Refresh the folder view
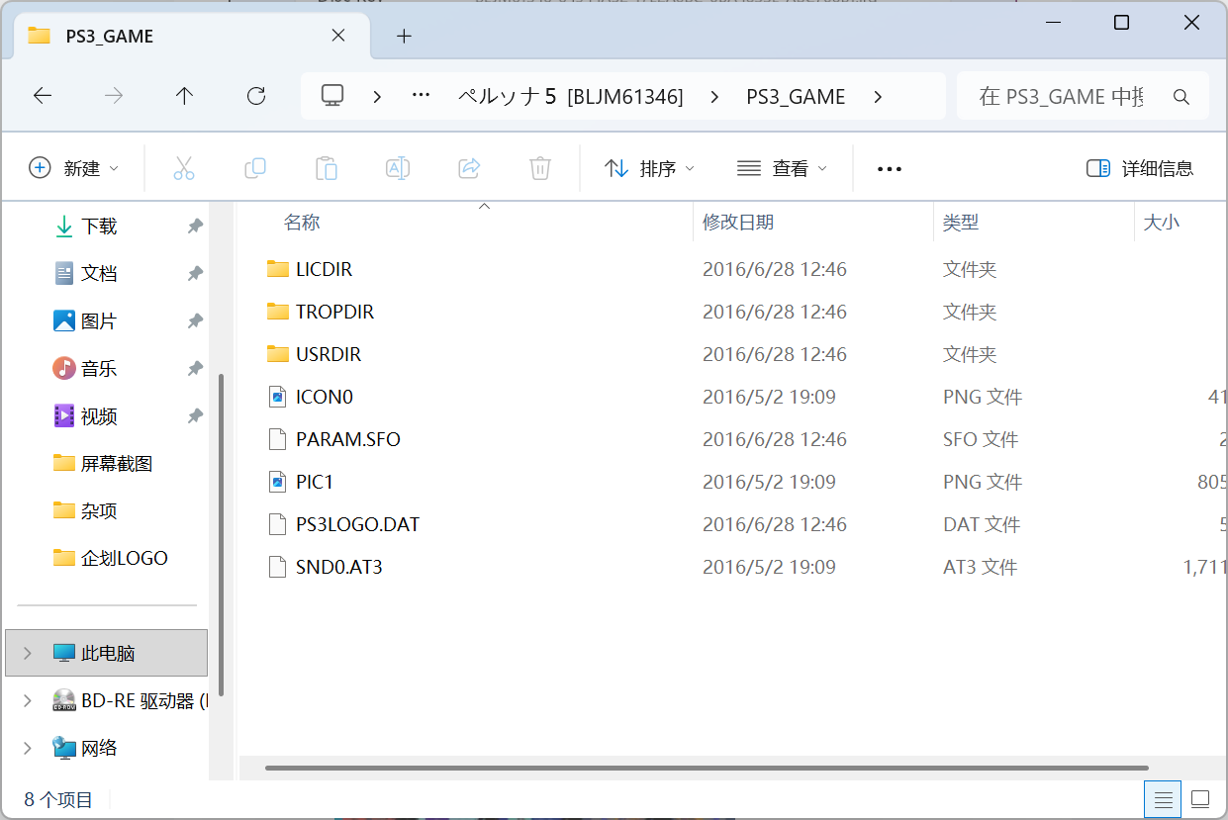The image size is (1228, 820). pyautogui.click(x=256, y=96)
